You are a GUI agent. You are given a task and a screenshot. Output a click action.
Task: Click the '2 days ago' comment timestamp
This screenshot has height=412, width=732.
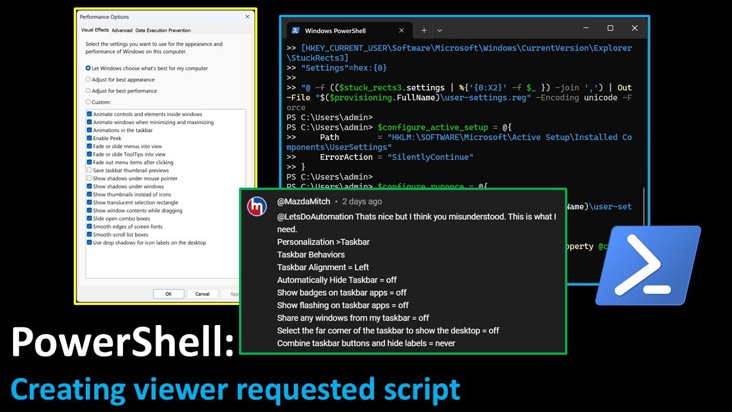[x=362, y=201]
